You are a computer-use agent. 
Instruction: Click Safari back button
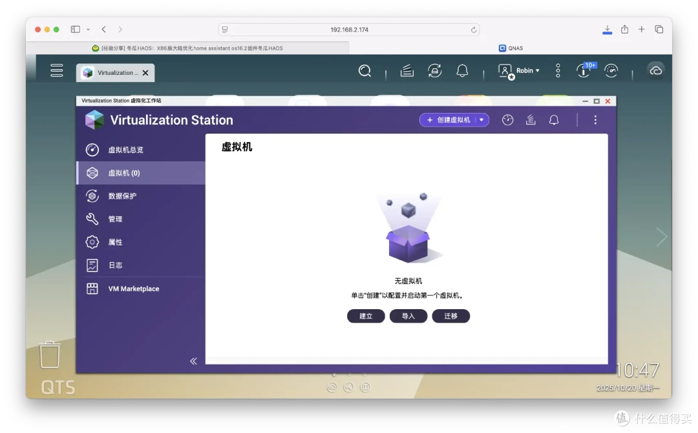(x=103, y=29)
